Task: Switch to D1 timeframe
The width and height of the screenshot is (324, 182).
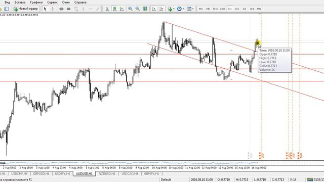Action: [245, 9]
